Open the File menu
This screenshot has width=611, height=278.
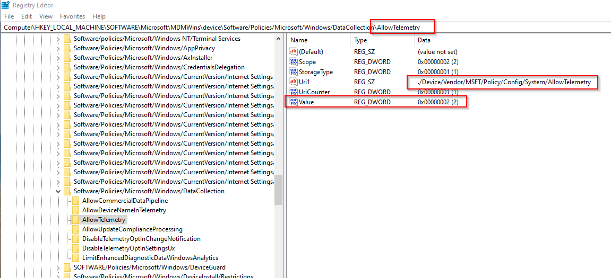click(x=9, y=16)
